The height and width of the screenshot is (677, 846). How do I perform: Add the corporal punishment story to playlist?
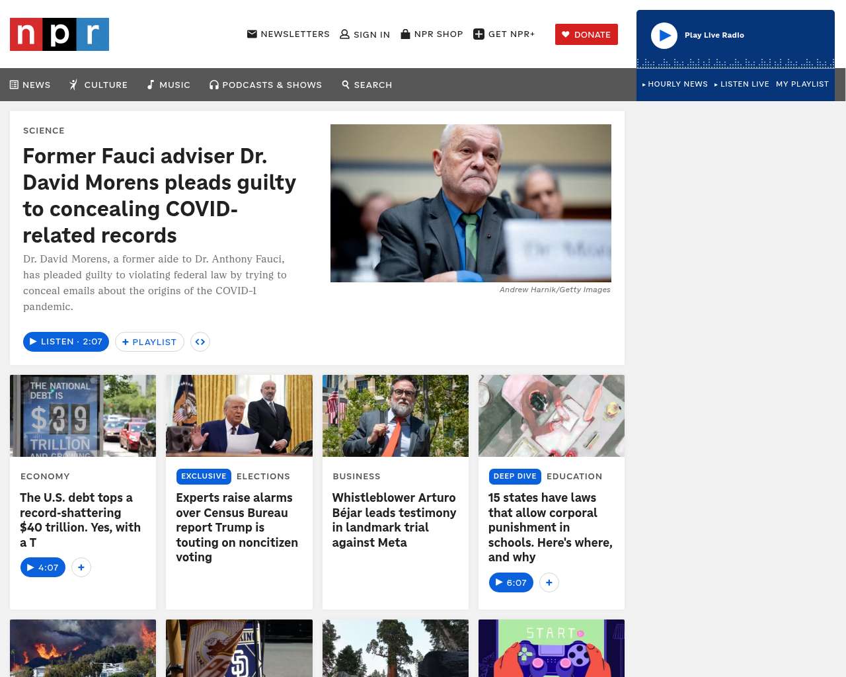pos(549,582)
